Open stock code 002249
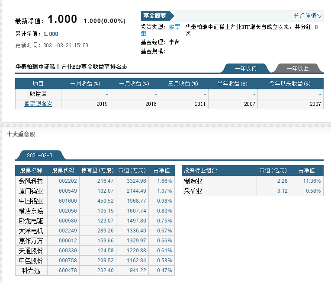The height and width of the screenshot is (283, 331). click(68, 231)
